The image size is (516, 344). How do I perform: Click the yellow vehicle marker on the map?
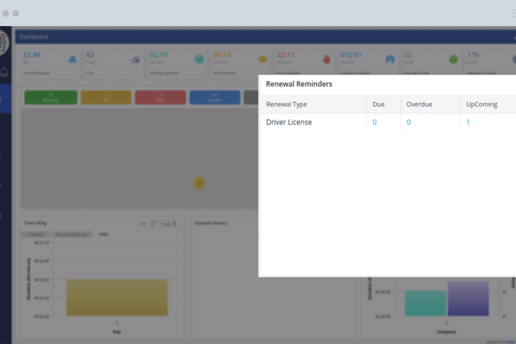click(199, 183)
